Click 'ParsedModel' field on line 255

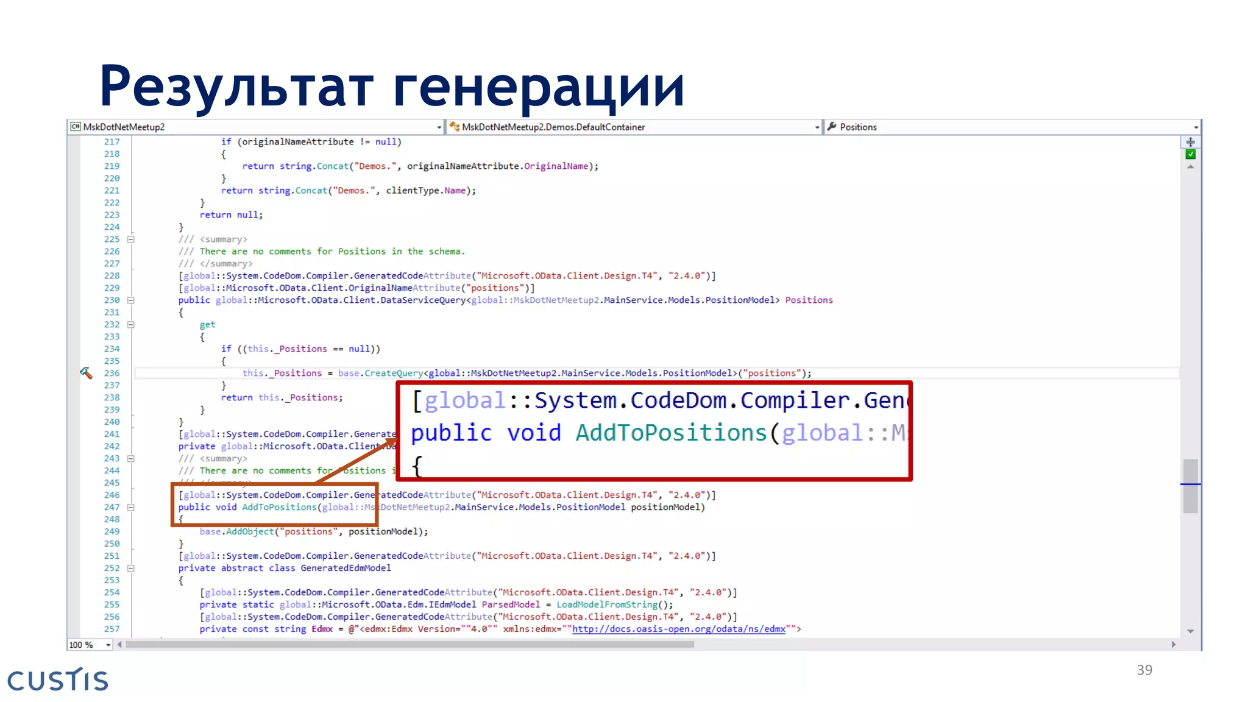coord(511,604)
